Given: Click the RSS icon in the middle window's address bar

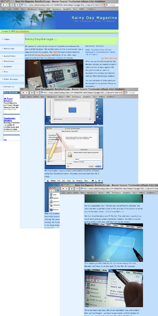Looking at the screenshot, I should point(122,92).
